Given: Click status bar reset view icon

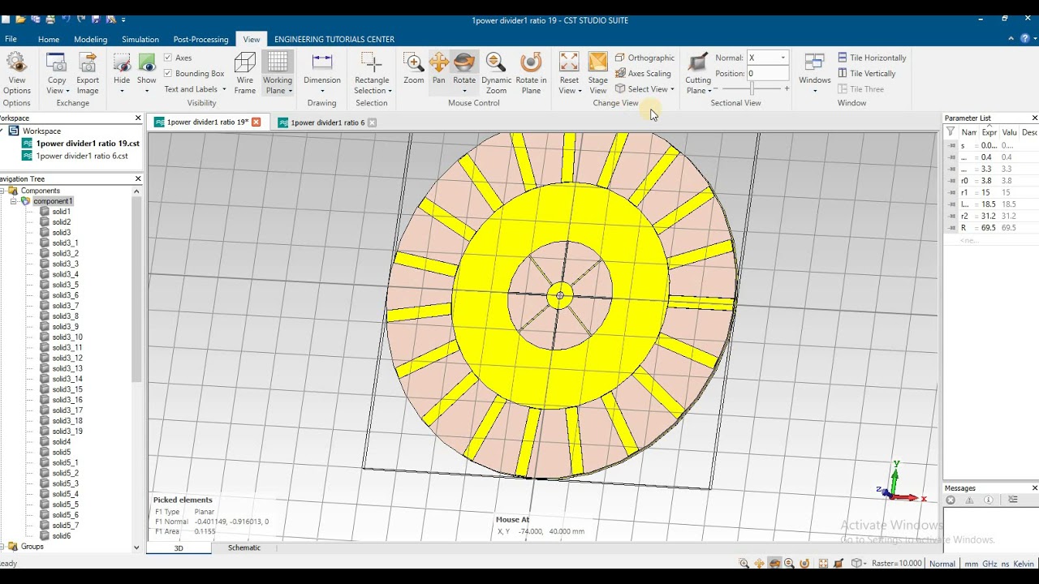Looking at the screenshot, I should pos(823,564).
